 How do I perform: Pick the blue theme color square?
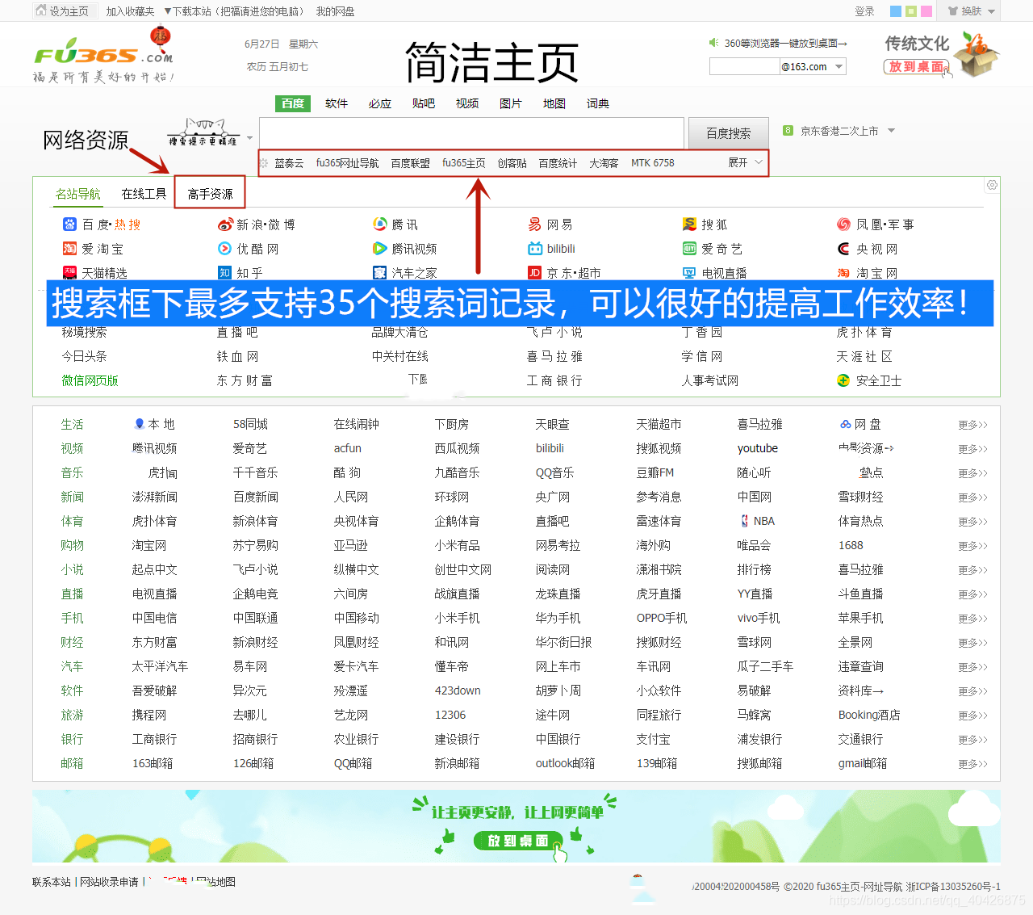click(895, 11)
